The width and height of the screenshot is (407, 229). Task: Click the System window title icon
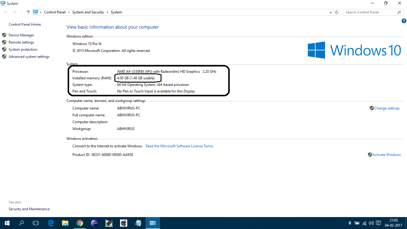click(x=3, y=3)
